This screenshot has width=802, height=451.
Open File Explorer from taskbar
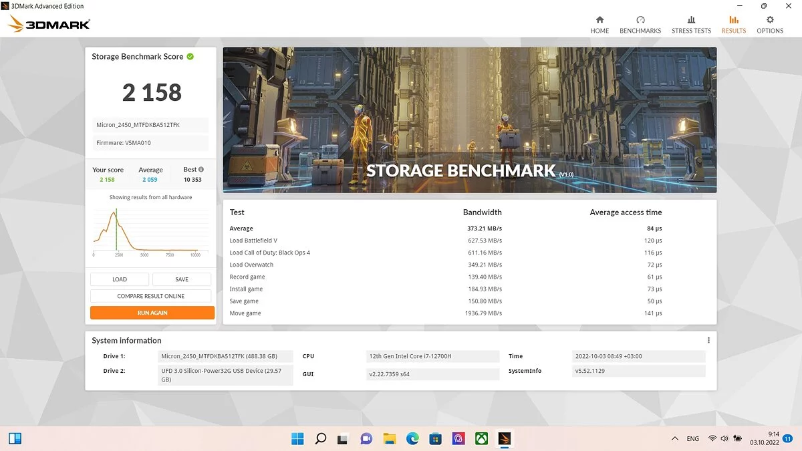[390, 438]
